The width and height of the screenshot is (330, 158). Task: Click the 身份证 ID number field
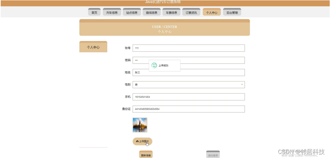click(188, 109)
